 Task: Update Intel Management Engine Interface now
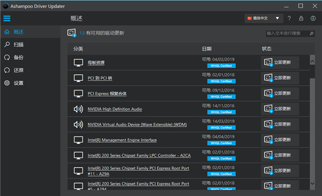tap(280, 140)
